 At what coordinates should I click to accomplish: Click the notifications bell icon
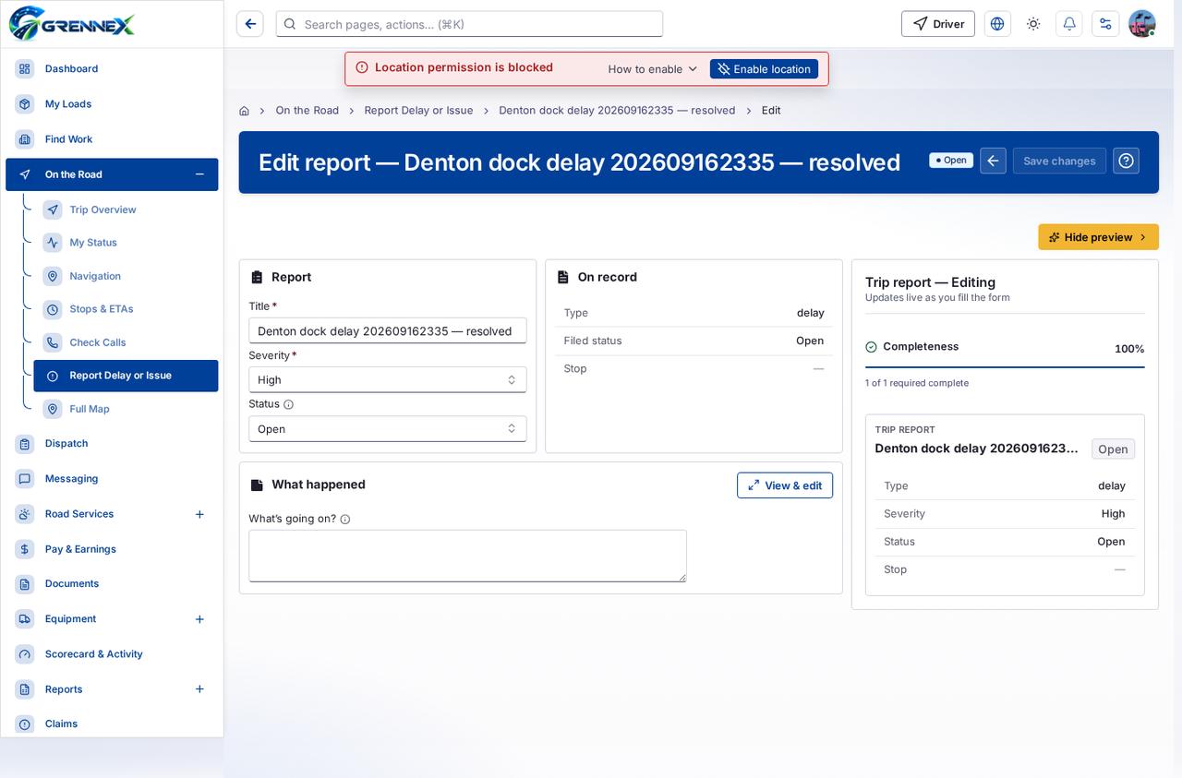click(x=1069, y=24)
